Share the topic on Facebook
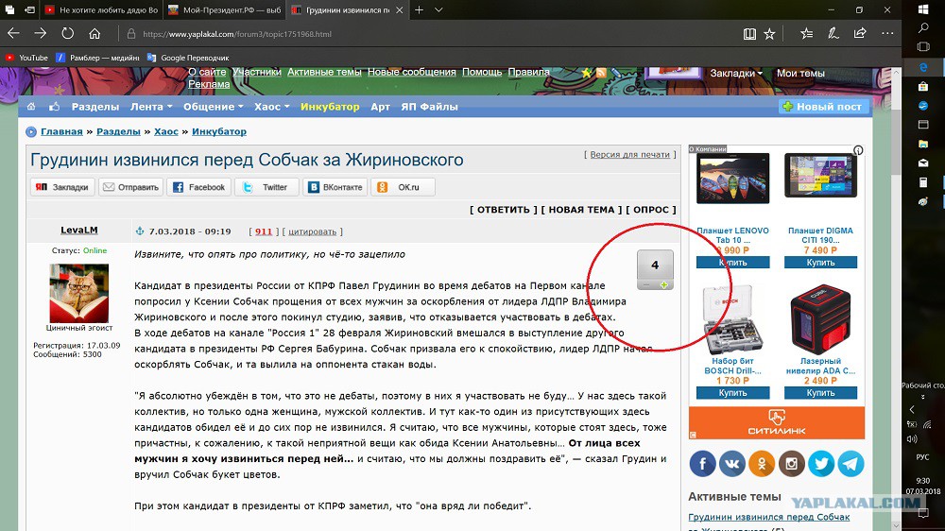This screenshot has width=945, height=531. 198,187
